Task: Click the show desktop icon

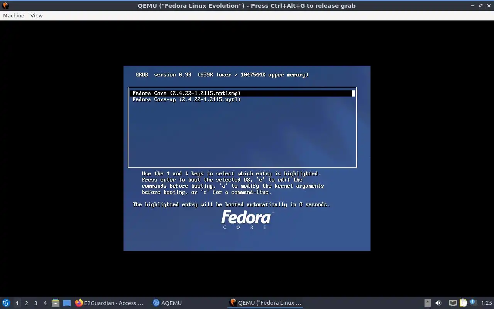Action: point(67,303)
